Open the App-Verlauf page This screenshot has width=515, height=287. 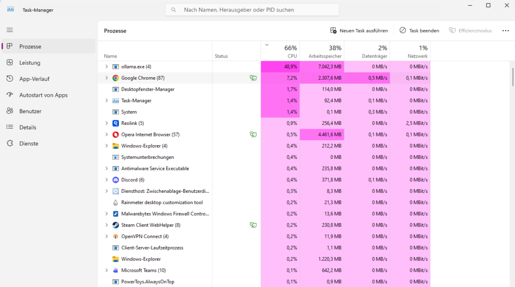(x=48, y=79)
